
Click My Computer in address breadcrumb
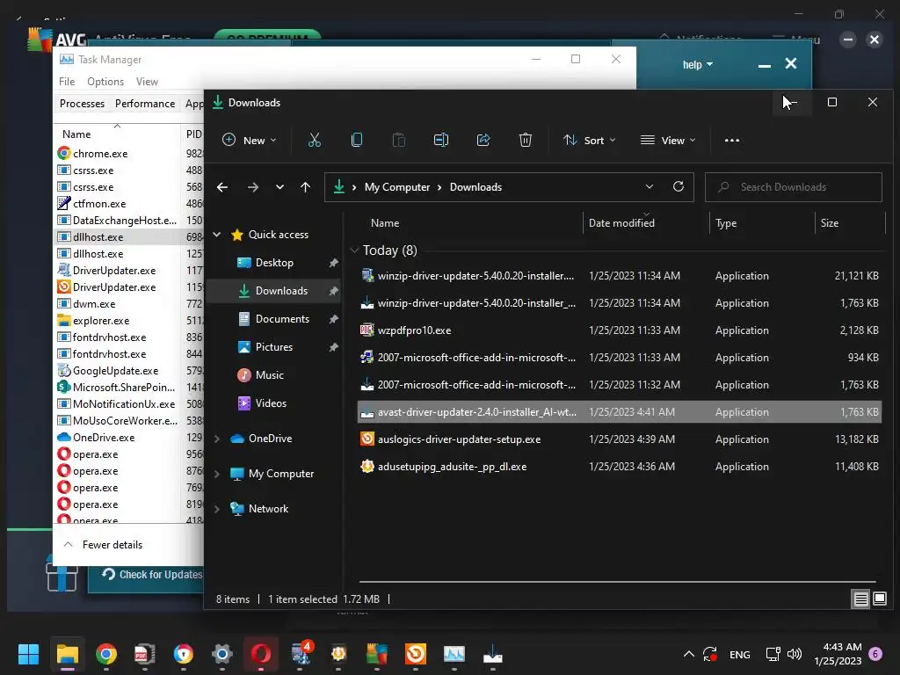397,187
